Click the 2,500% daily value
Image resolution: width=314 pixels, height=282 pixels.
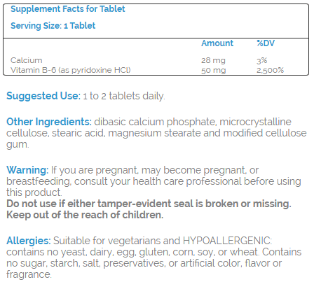270,70
